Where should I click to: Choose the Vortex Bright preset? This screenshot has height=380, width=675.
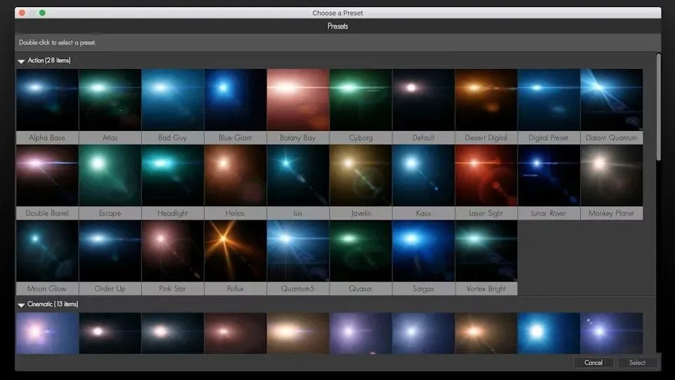tap(486, 251)
